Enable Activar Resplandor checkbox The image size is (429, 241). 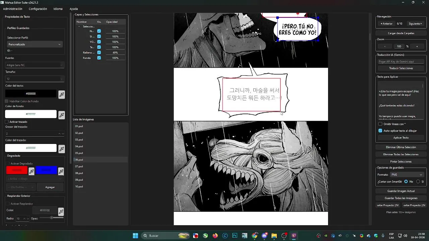[x=8, y=204]
